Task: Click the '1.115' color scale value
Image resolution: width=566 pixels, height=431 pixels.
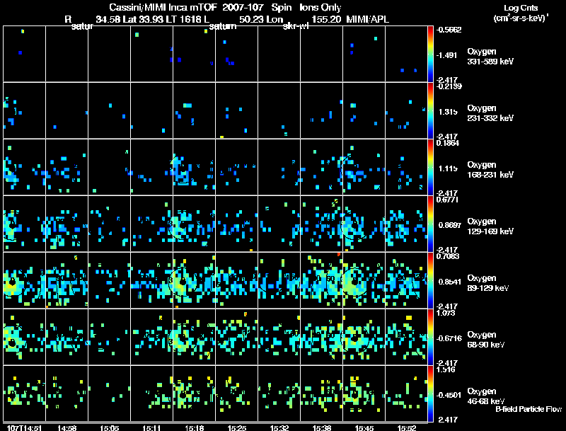Action: coord(448,168)
